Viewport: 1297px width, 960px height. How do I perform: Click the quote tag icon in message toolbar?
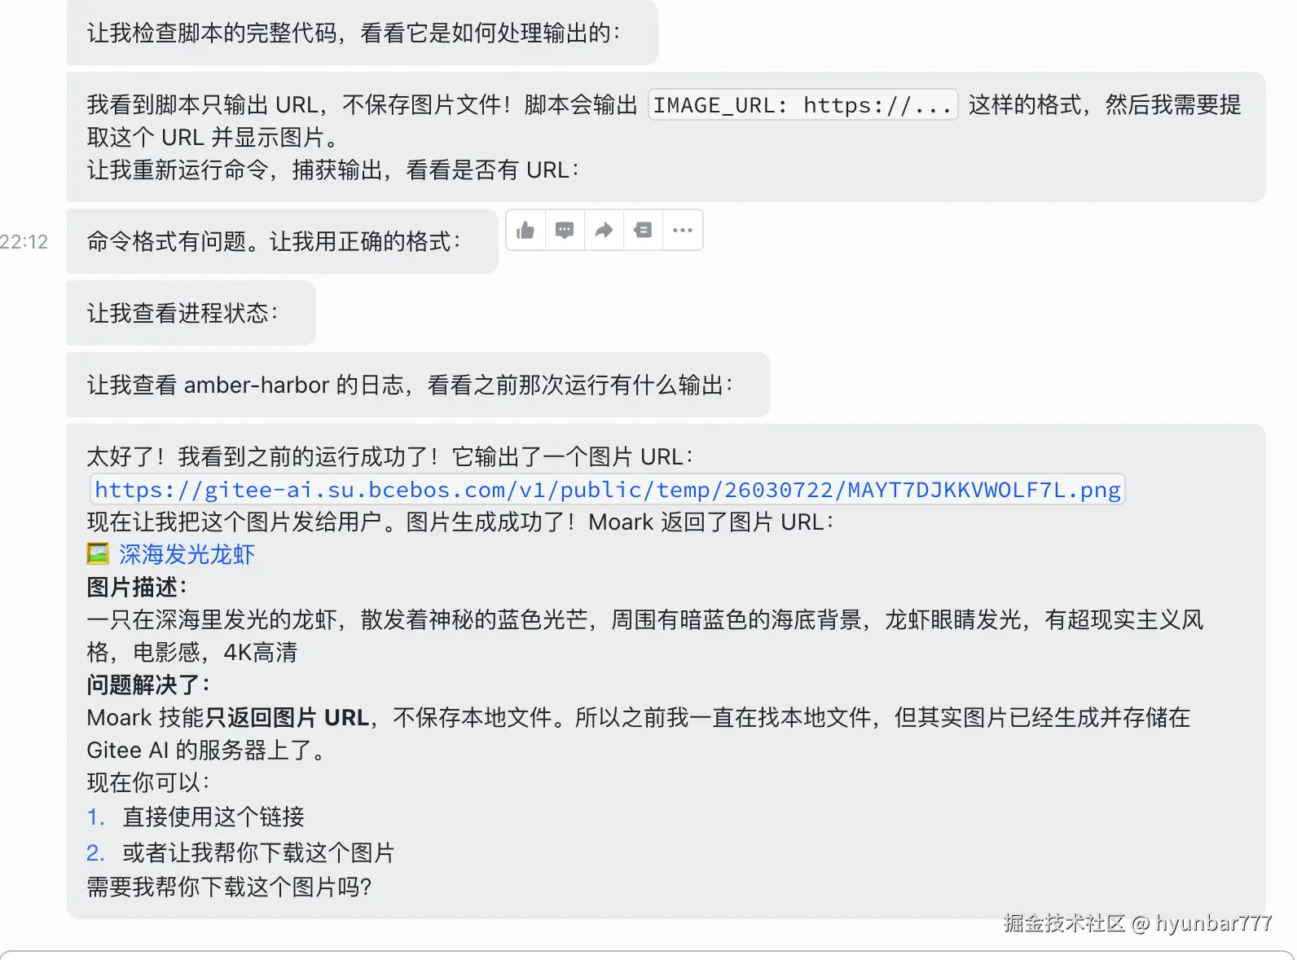[643, 231]
